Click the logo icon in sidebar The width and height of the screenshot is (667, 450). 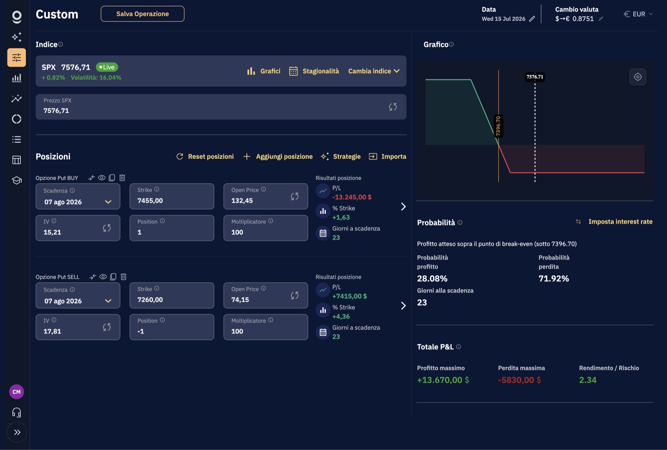point(16,16)
